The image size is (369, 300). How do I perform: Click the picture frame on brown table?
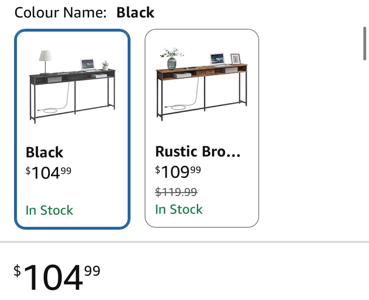[235, 59]
